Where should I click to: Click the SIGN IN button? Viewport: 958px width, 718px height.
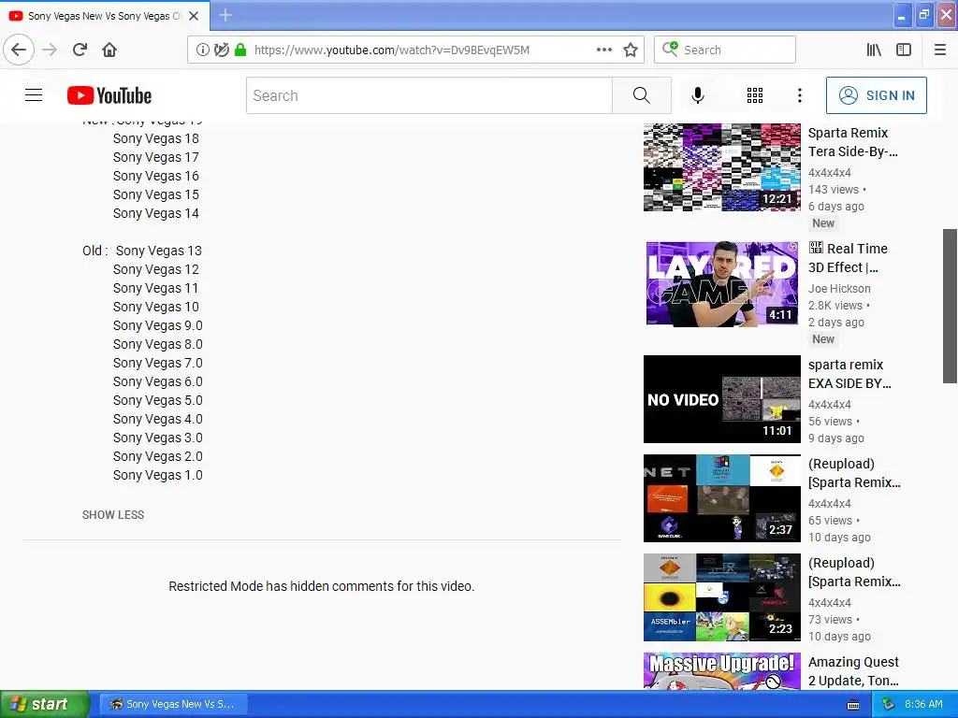click(876, 95)
